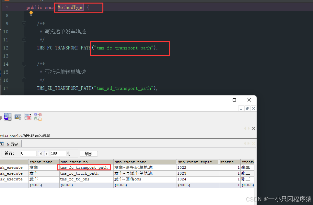Click the scheduled backup table icon in SQLyog toolbar
Viewport: 313px width, 205px height.
(x=8, y=117)
